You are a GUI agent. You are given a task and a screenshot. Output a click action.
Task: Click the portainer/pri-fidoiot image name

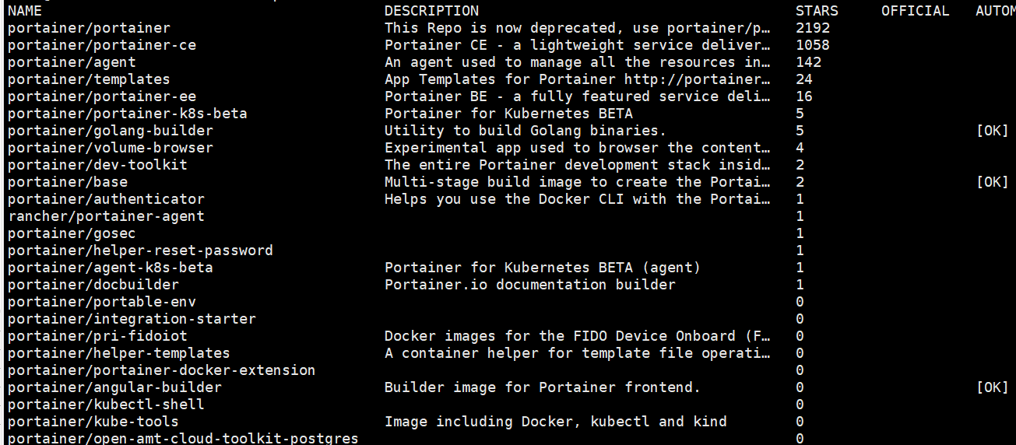97,336
